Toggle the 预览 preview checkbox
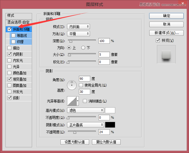This screenshot has height=153, width=189. tap(158, 41)
